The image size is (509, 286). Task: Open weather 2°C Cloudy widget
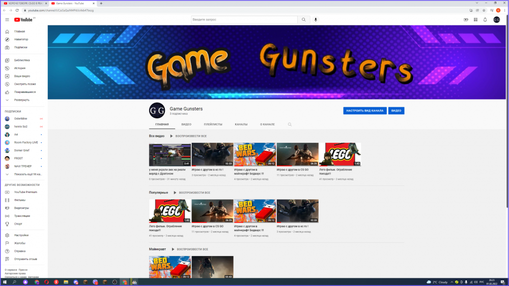pos(437,282)
